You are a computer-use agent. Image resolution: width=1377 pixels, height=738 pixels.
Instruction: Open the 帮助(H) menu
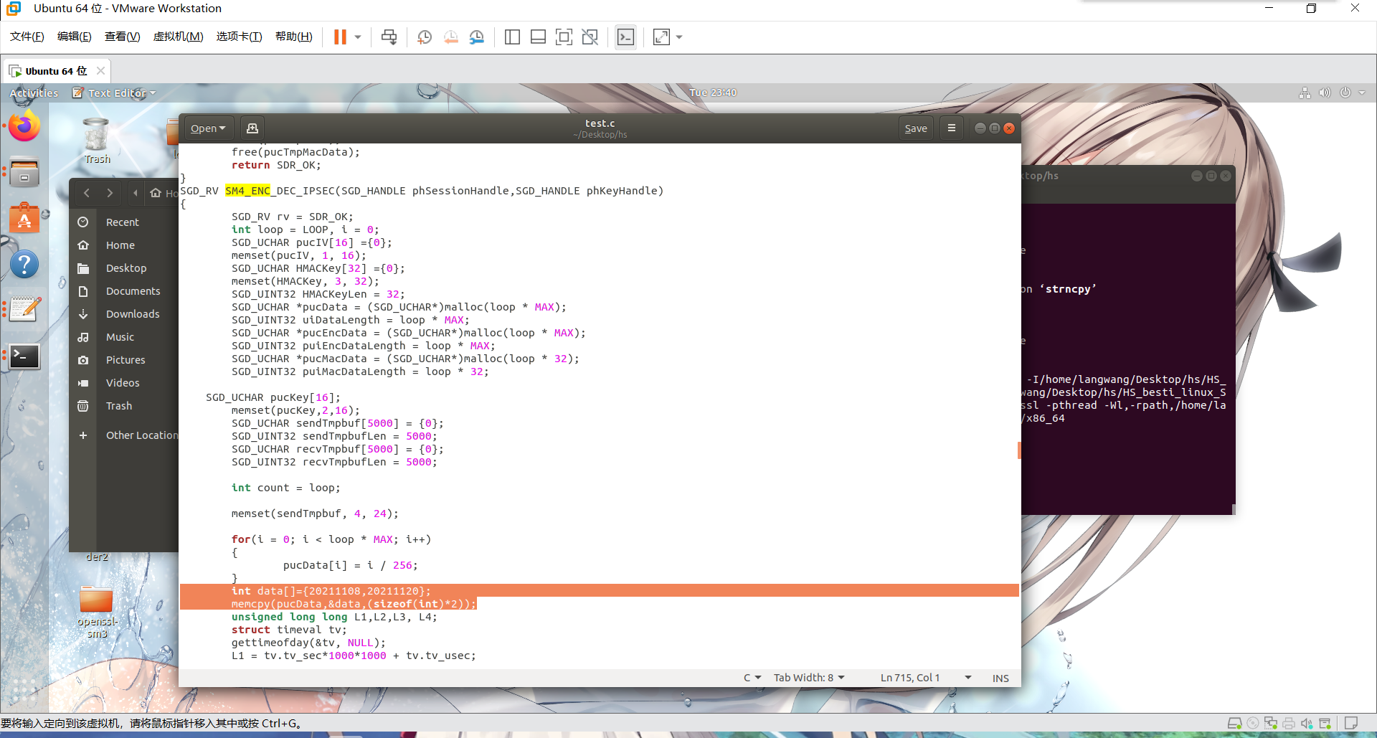click(294, 37)
